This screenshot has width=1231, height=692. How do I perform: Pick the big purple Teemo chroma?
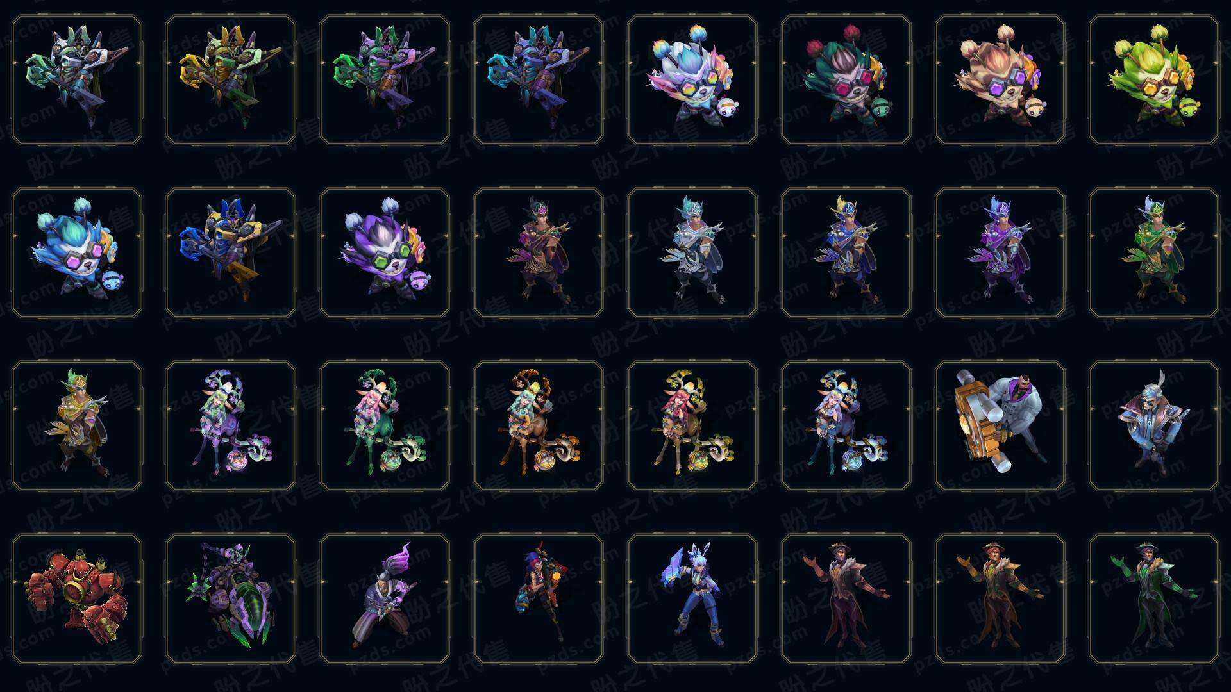click(385, 253)
